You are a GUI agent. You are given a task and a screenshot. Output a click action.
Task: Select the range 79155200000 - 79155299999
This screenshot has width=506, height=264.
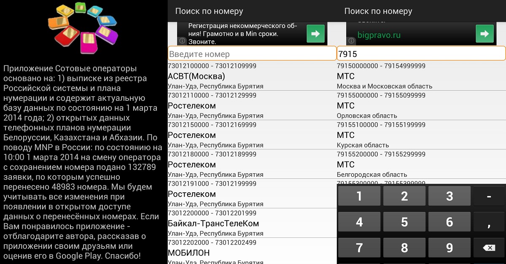381,154
